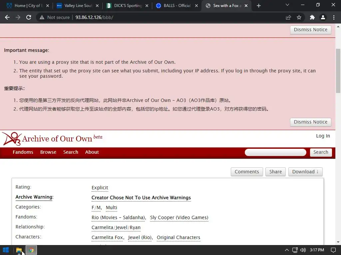Click the site search text field
341x255 pixels.
coord(275,152)
